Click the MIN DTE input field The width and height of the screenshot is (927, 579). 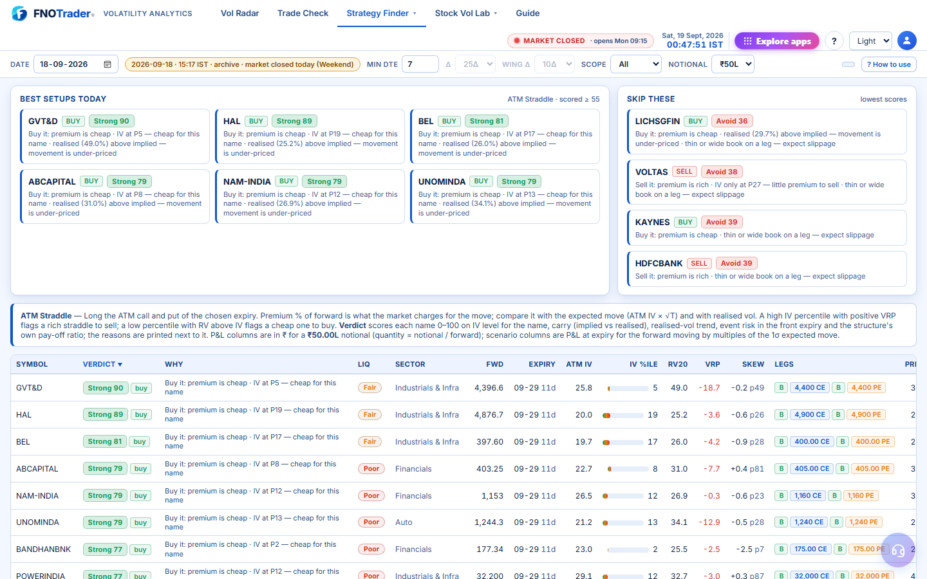click(x=420, y=64)
